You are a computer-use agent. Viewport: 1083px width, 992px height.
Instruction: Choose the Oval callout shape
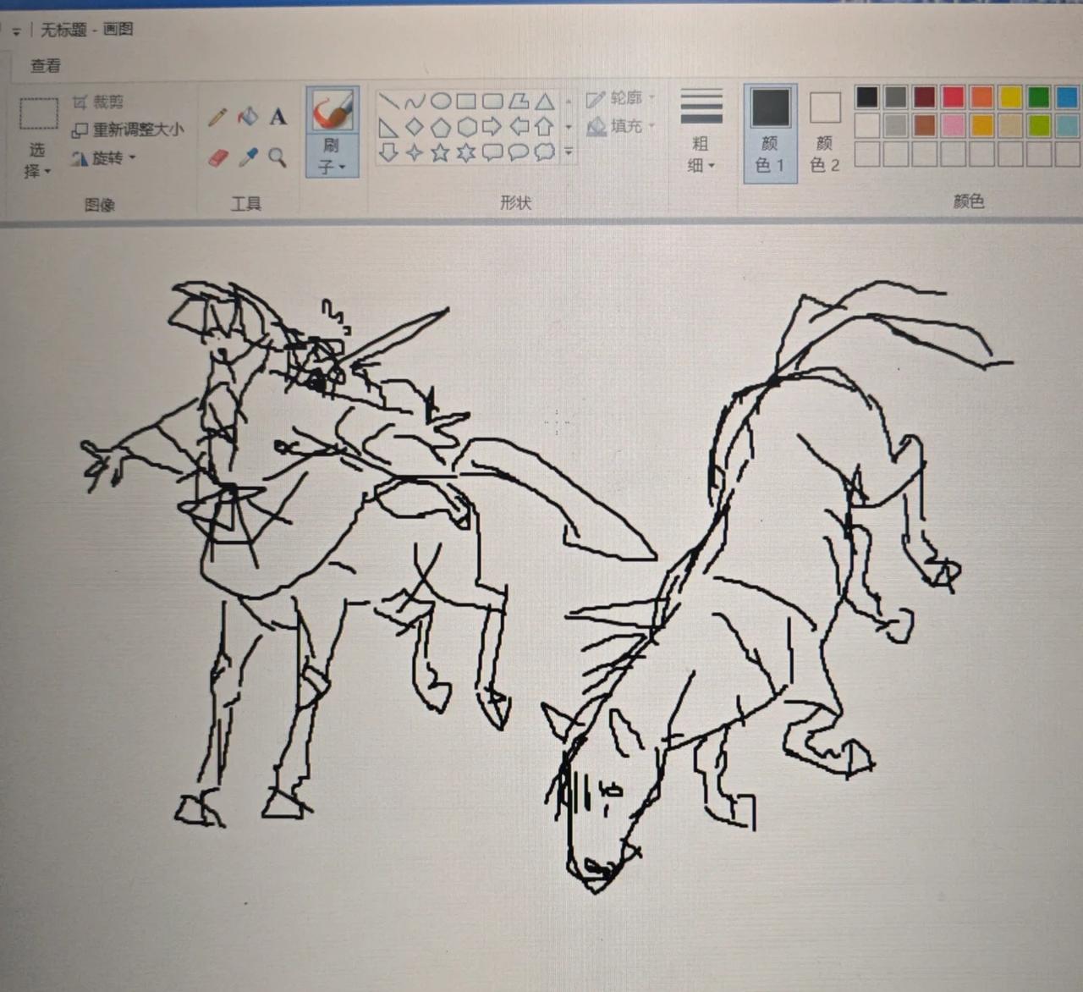click(x=519, y=152)
